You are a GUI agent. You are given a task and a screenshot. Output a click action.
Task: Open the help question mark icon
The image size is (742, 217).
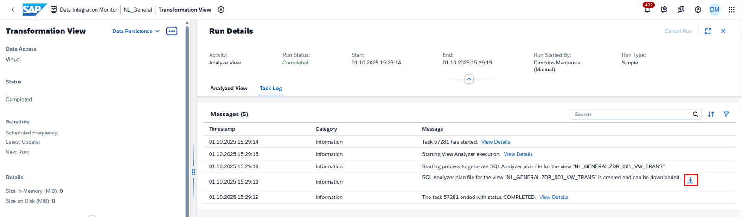698,9
